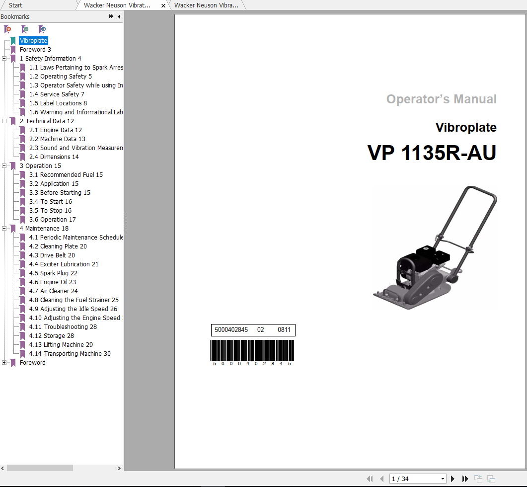The width and height of the screenshot is (527, 487).
Task: Click the add bookmark icon
Action: coord(25,29)
